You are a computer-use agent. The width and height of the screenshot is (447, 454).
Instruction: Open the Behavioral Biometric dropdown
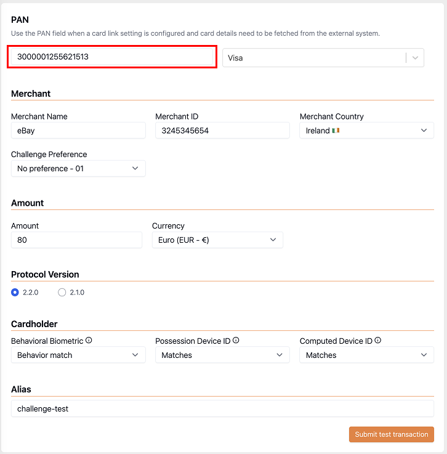tap(78, 355)
